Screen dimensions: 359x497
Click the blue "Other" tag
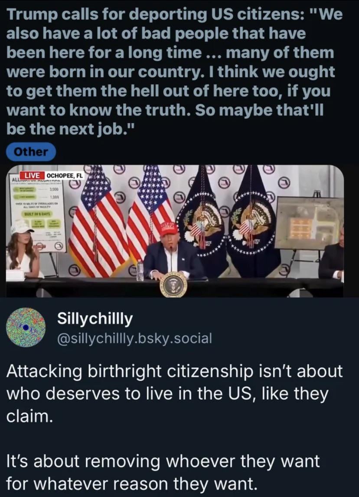[31, 152]
